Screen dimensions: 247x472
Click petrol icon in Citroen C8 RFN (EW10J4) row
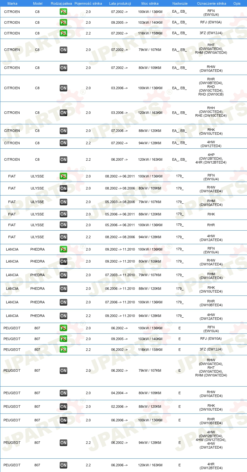click(x=63, y=12)
